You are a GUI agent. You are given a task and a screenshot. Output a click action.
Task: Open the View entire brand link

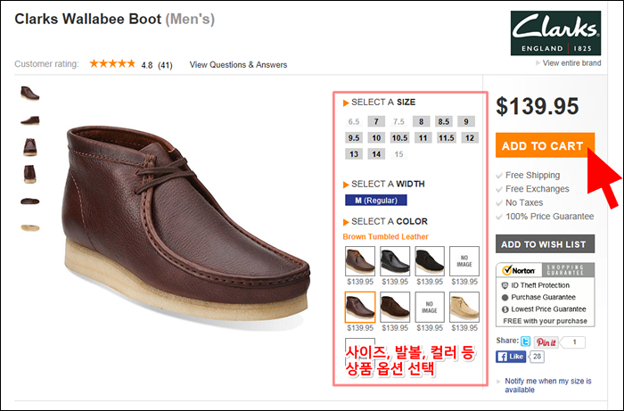[x=571, y=63]
